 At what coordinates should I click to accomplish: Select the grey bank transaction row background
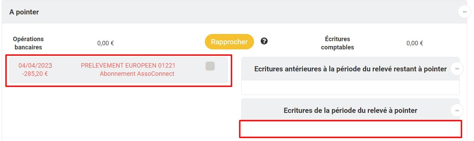[118, 70]
